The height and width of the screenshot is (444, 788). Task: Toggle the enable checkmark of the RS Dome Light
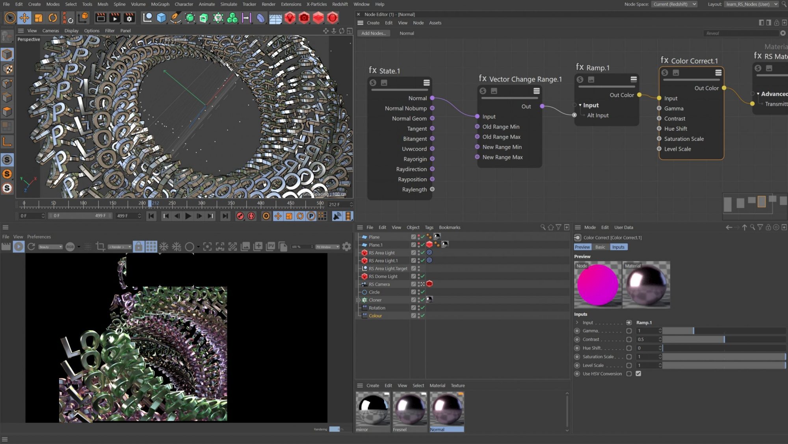pyautogui.click(x=423, y=276)
